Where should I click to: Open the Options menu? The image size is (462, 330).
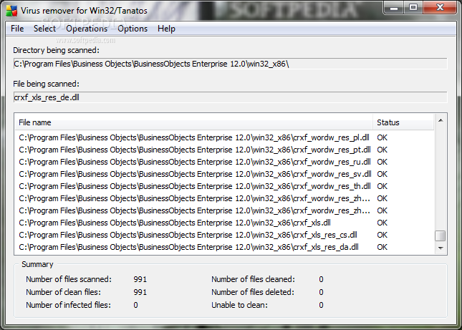click(133, 29)
